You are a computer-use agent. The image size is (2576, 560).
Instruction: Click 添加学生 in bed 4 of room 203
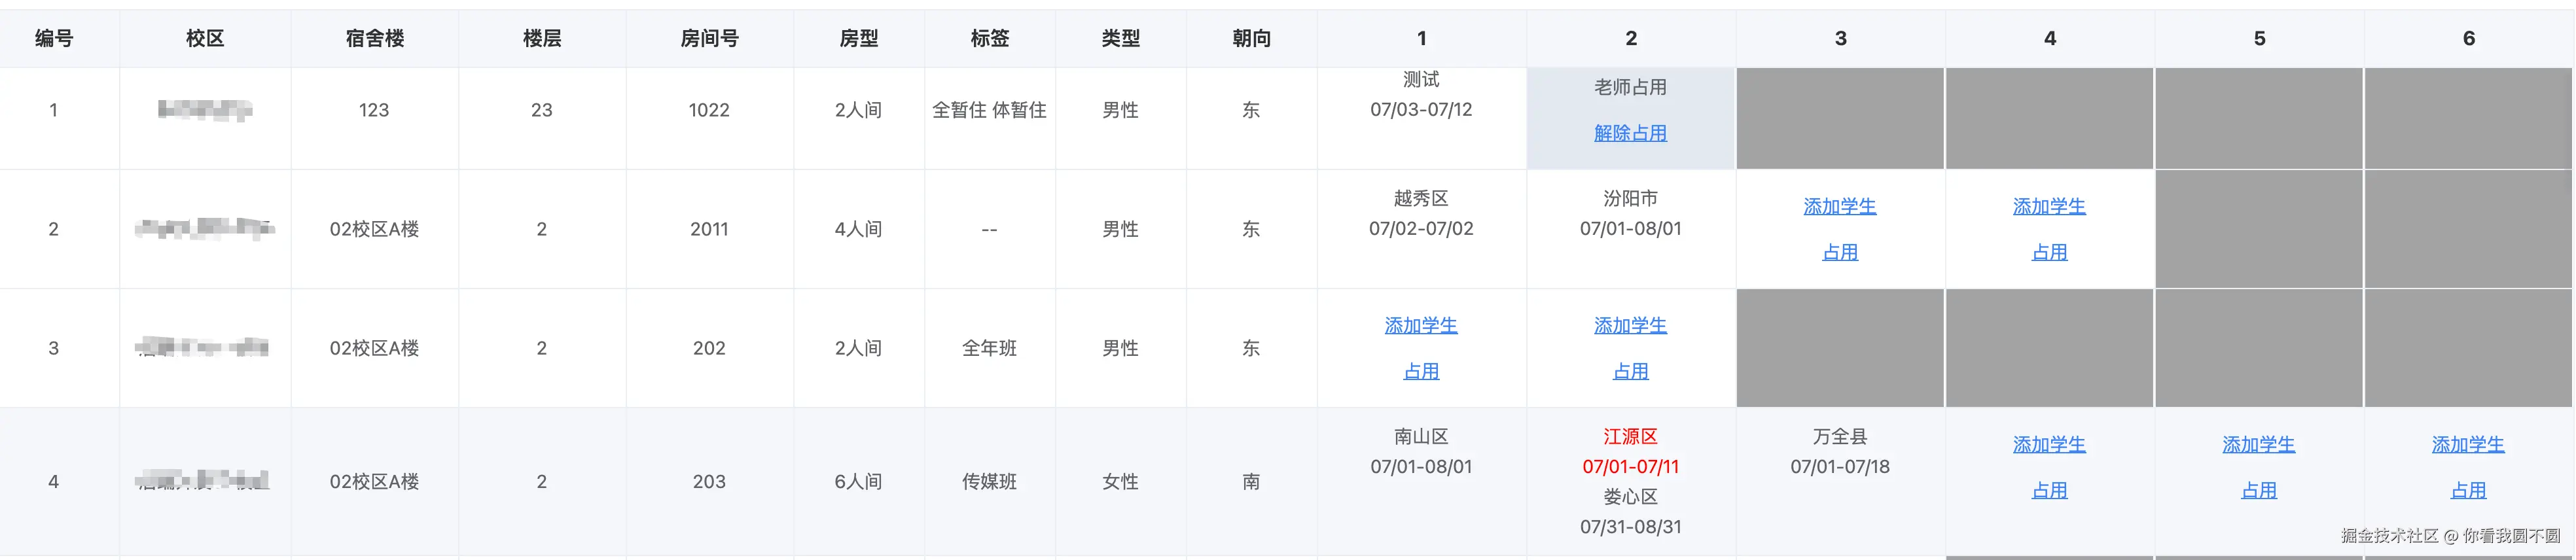(x=2049, y=444)
